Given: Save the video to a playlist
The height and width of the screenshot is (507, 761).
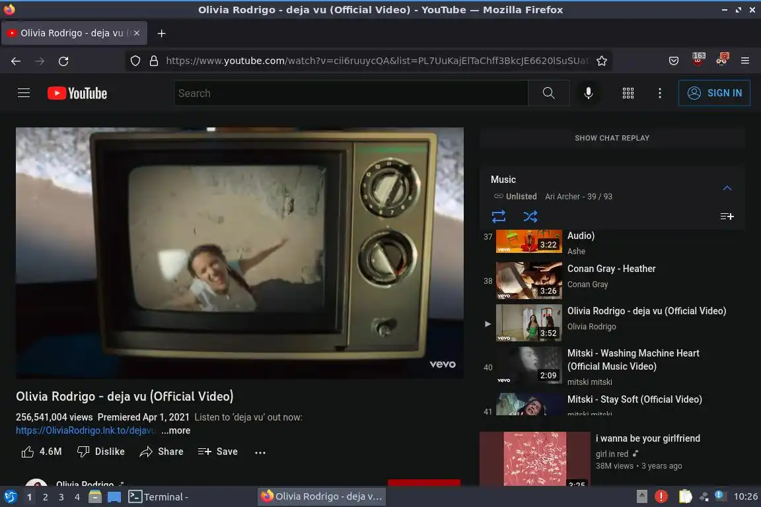Looking at the screenshot, I should pyautogui.click(x=218, y=452).
